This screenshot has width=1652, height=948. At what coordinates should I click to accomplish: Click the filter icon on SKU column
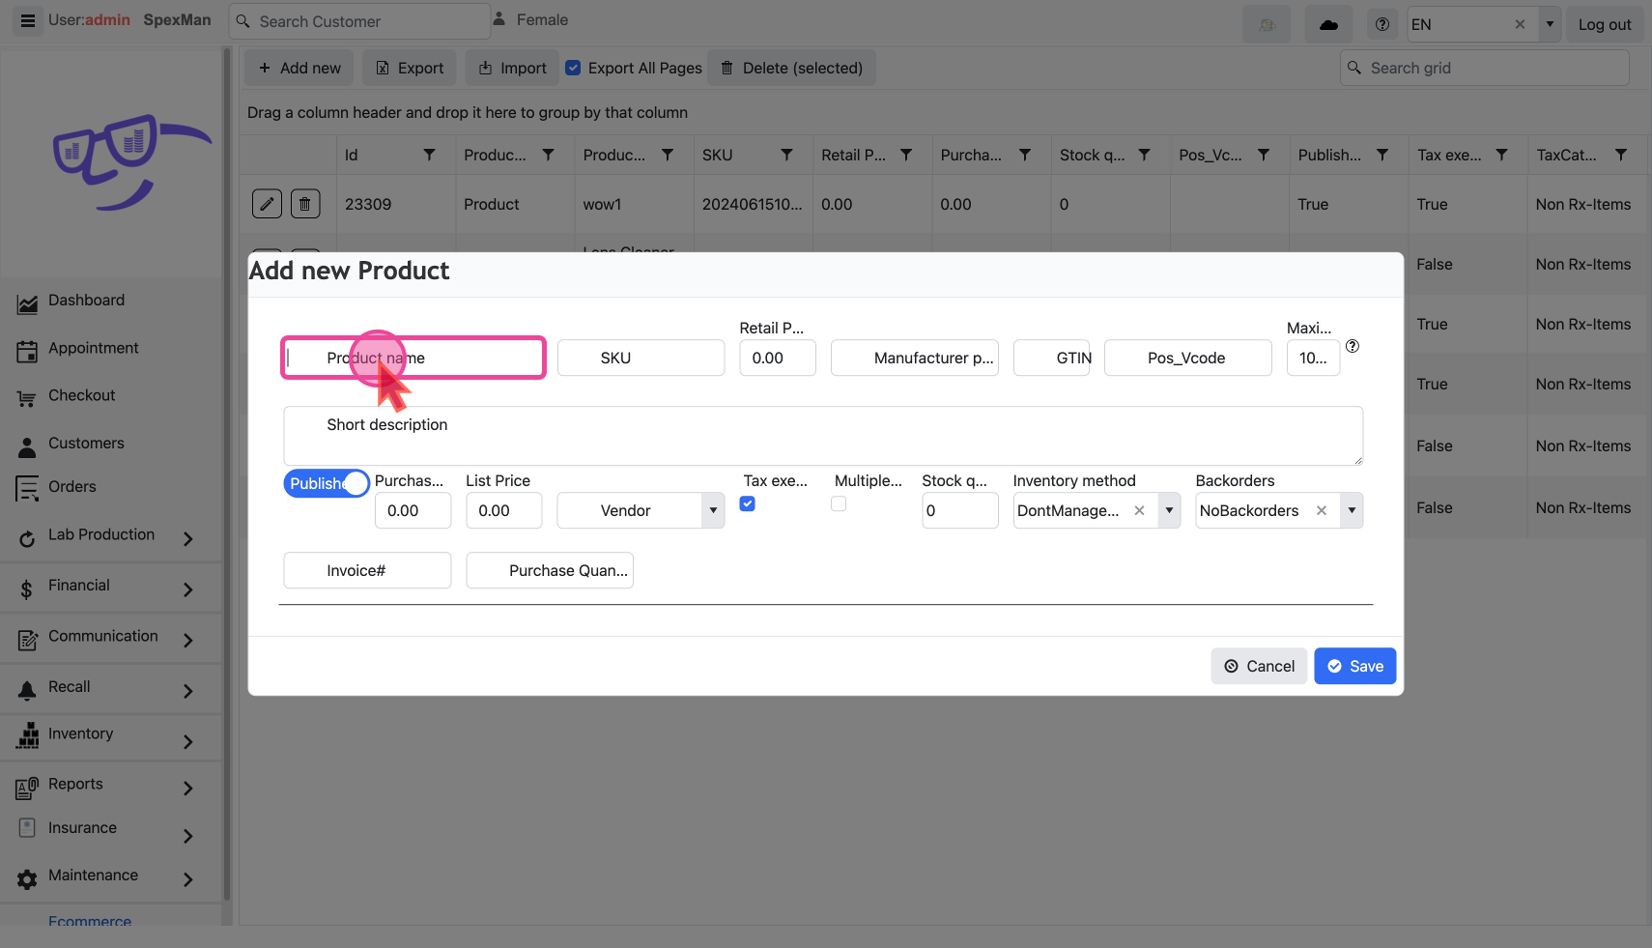(786, 155)
